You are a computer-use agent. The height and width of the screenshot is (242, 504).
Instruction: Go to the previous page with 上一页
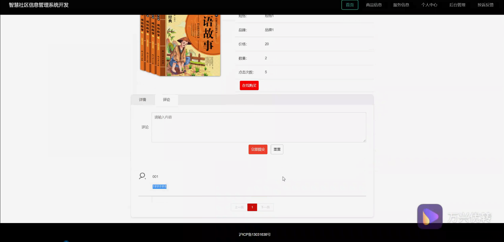239,207
